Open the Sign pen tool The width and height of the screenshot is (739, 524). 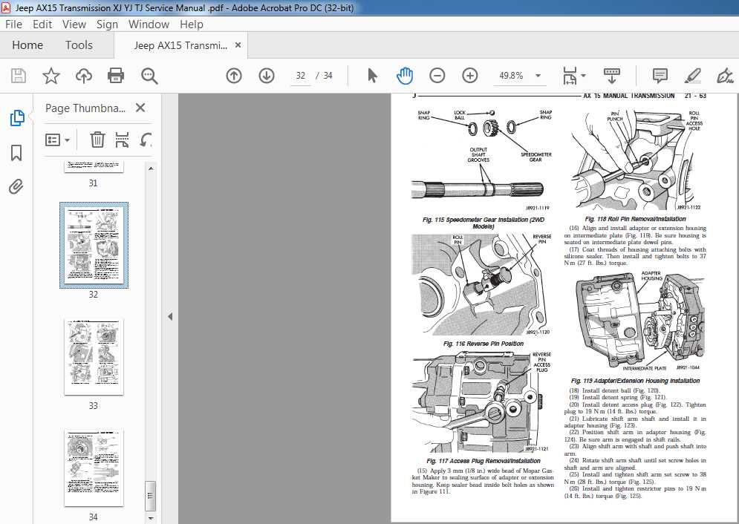[x=725, y=76]
